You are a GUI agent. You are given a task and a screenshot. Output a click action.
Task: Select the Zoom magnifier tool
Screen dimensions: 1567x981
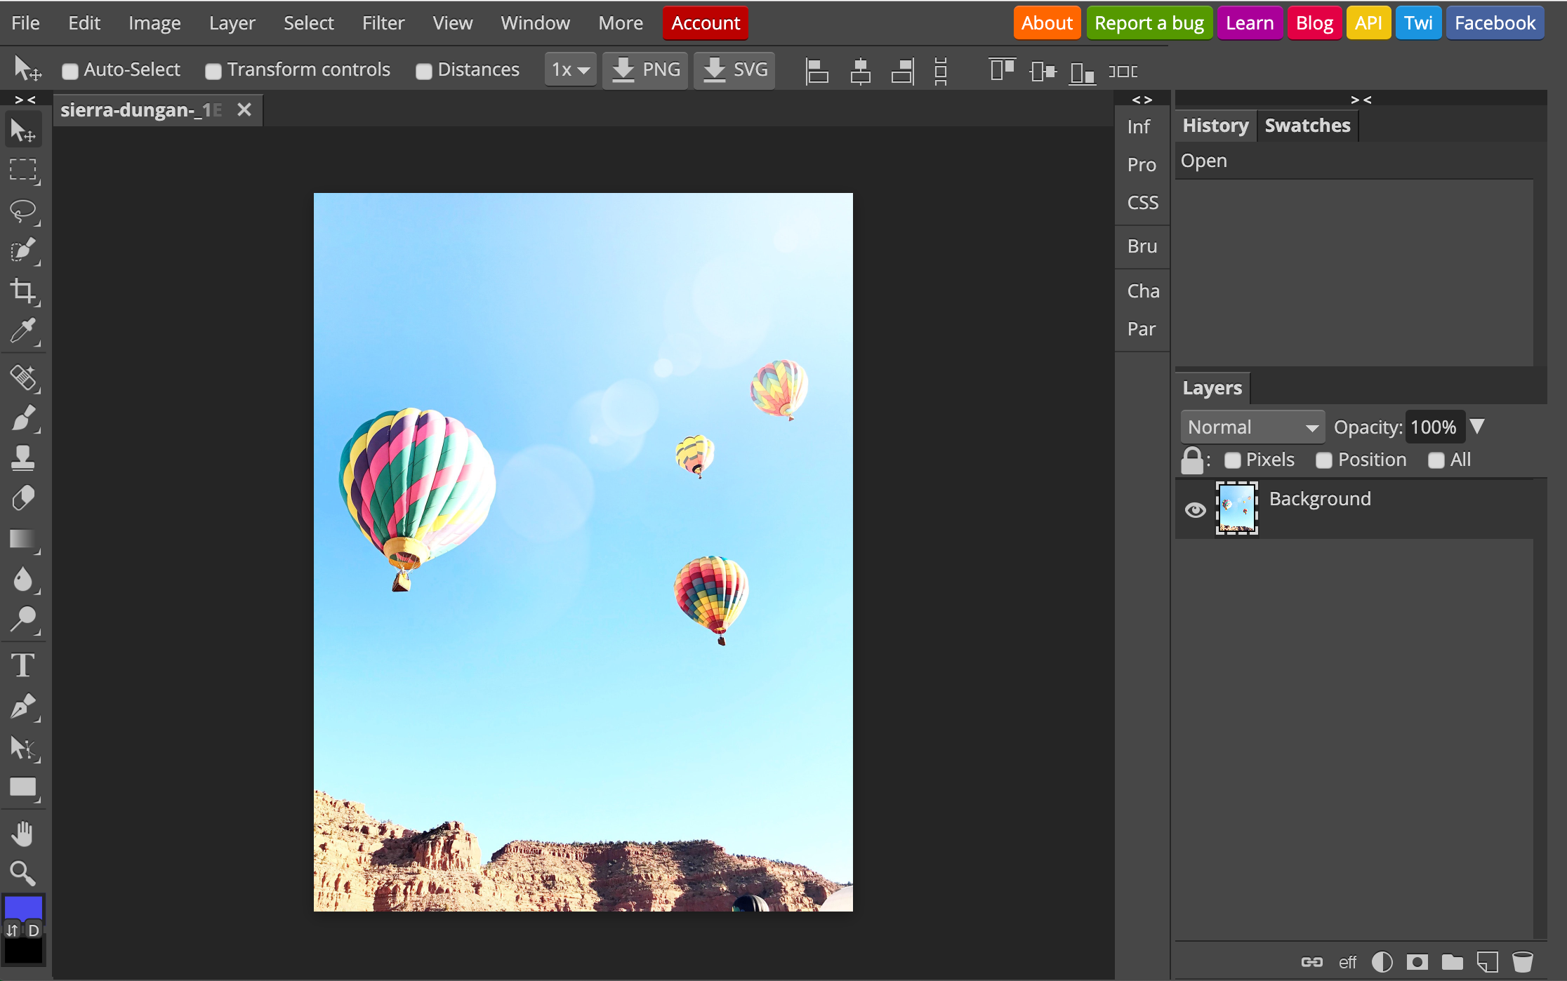click(x=23, y=874)
